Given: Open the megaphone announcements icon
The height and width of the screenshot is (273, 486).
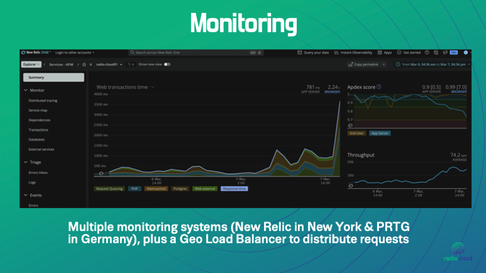Looking at the screenshot, I should (x=445, y=52).
